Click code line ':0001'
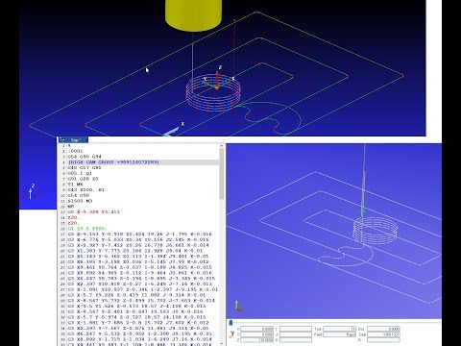This screenshot has height=346, width=461. pyautogui.click(x=75, y=151)
